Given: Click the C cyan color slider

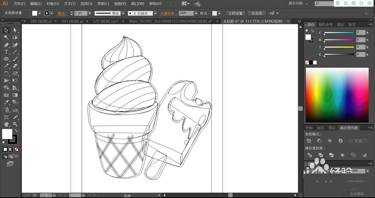Looking at the screenshot, I should (339, 33).
